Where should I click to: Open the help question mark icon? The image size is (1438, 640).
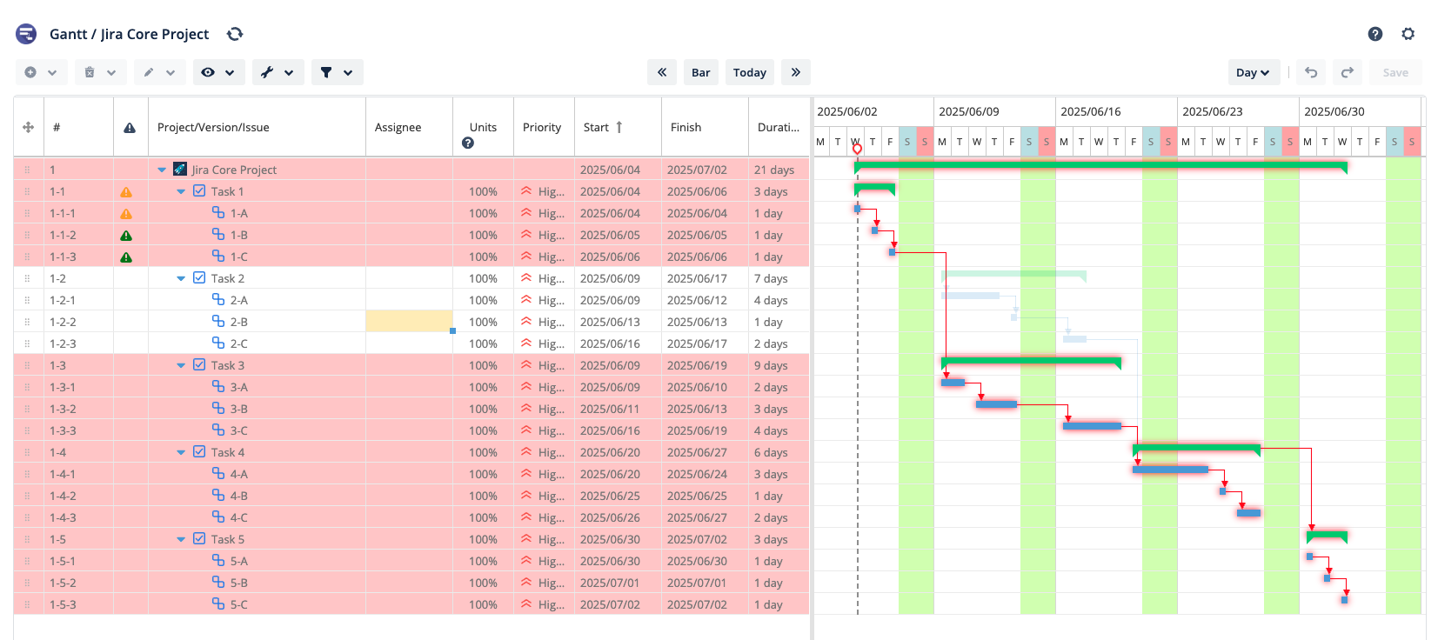[x=1374, y=34]
